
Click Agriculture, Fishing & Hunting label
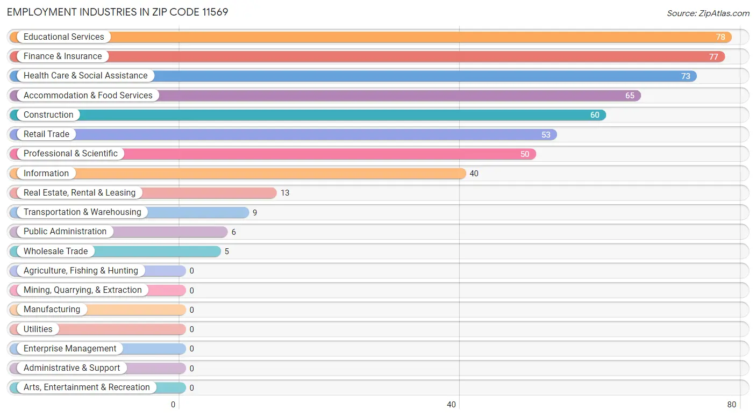point(81,271)
